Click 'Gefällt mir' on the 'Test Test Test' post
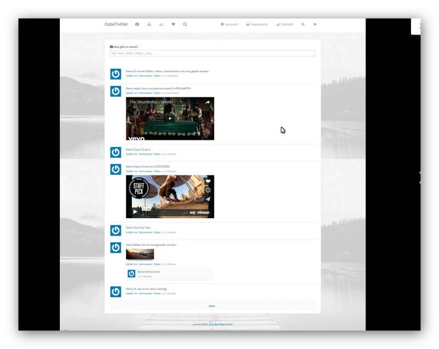The width and height of the screenshot is (439, 349). coord(132,232)
